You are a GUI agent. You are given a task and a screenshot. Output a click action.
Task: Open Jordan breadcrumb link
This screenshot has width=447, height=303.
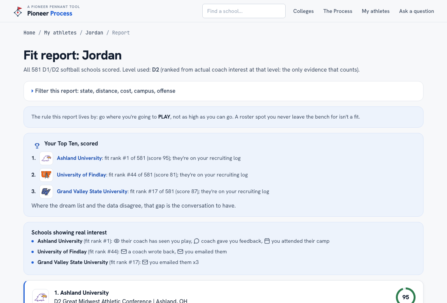pyautogui.click(x=94, y=33)
